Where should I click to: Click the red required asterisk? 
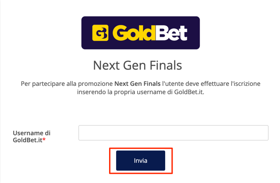[44, 139]
